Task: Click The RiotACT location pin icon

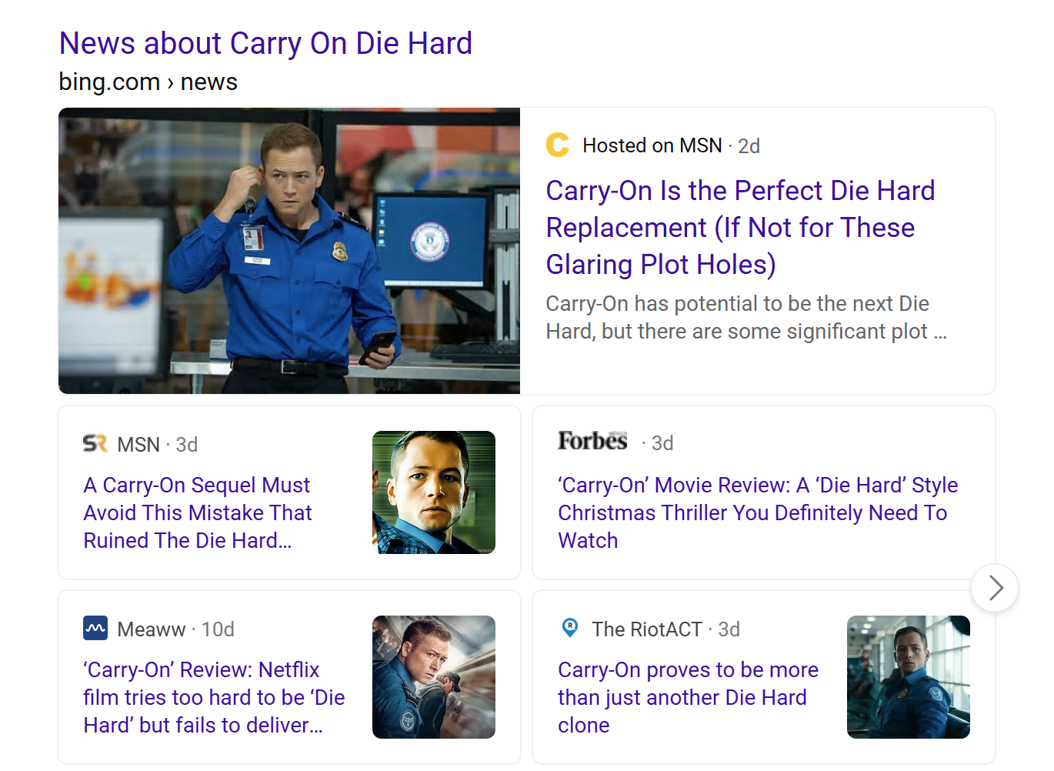Action: pyautogui.click(x=570, y=628)
